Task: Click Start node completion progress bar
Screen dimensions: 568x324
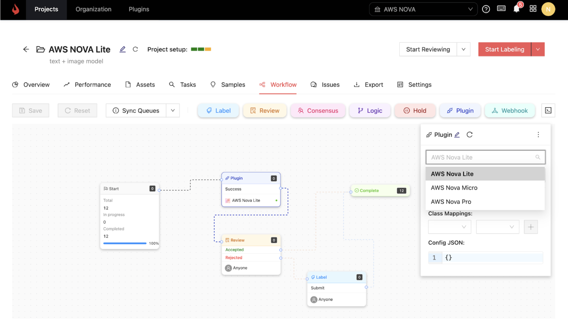Action: tap(125, 243)
